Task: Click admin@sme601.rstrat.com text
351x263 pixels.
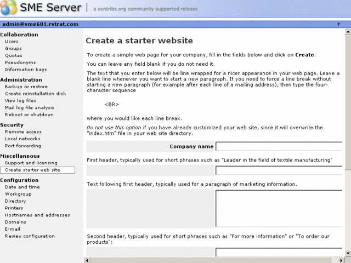Action: pyautogui.click(x=40, y=24)
